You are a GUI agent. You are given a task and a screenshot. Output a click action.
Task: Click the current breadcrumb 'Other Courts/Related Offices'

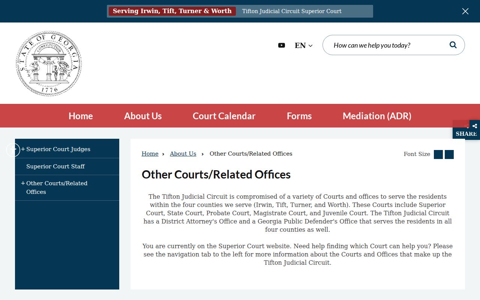251,154
